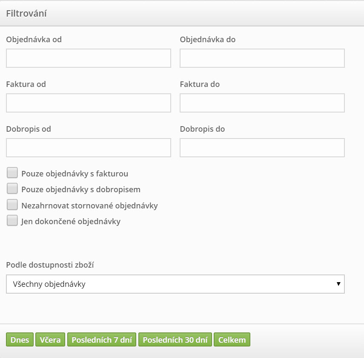The height and width of the screenshot is (358, 364).
Task: Click the Jen dokončené objednávky label text
Action: [71, 221]
